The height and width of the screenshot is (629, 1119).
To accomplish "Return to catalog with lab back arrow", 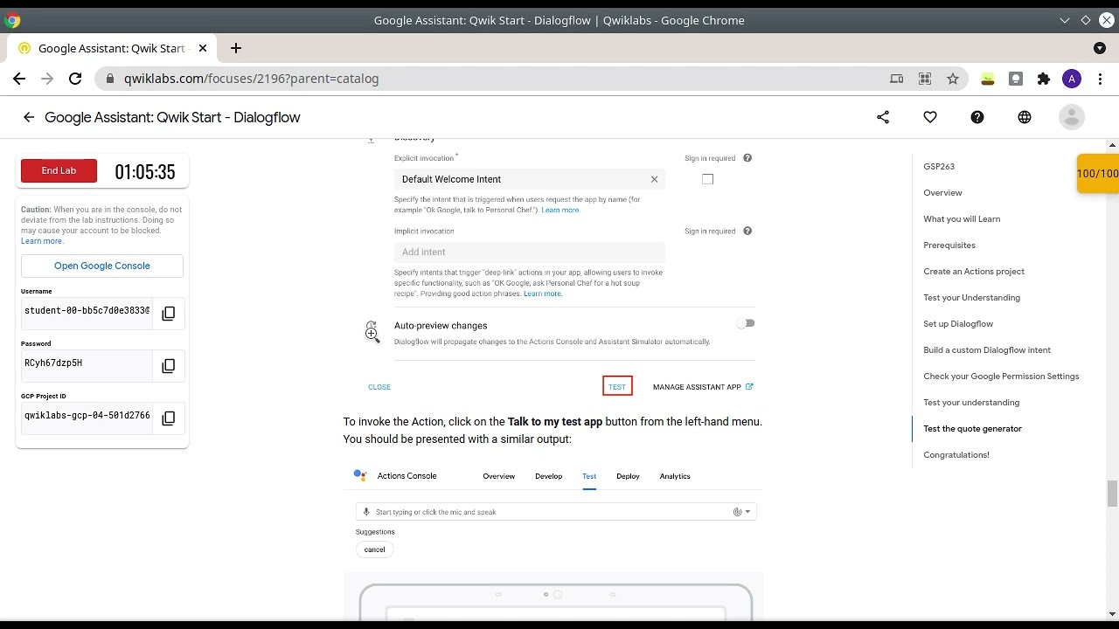I will coord(29,117).
